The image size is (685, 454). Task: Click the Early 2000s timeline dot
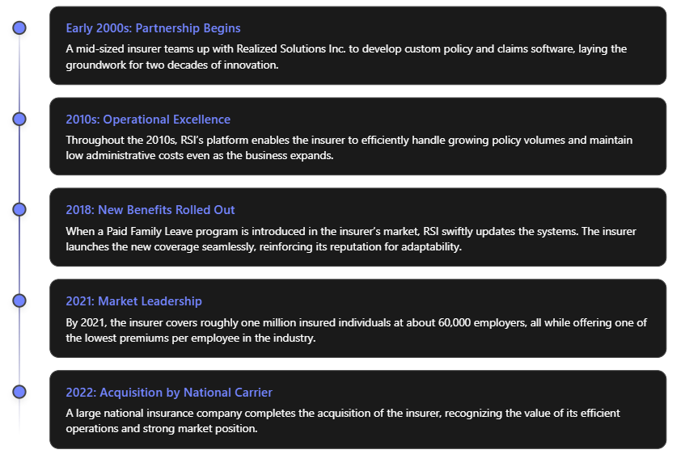19,28
